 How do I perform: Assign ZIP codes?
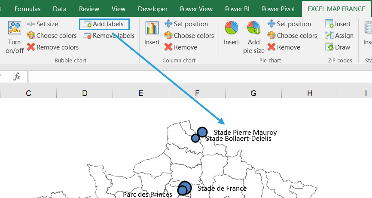coord(339,36)
